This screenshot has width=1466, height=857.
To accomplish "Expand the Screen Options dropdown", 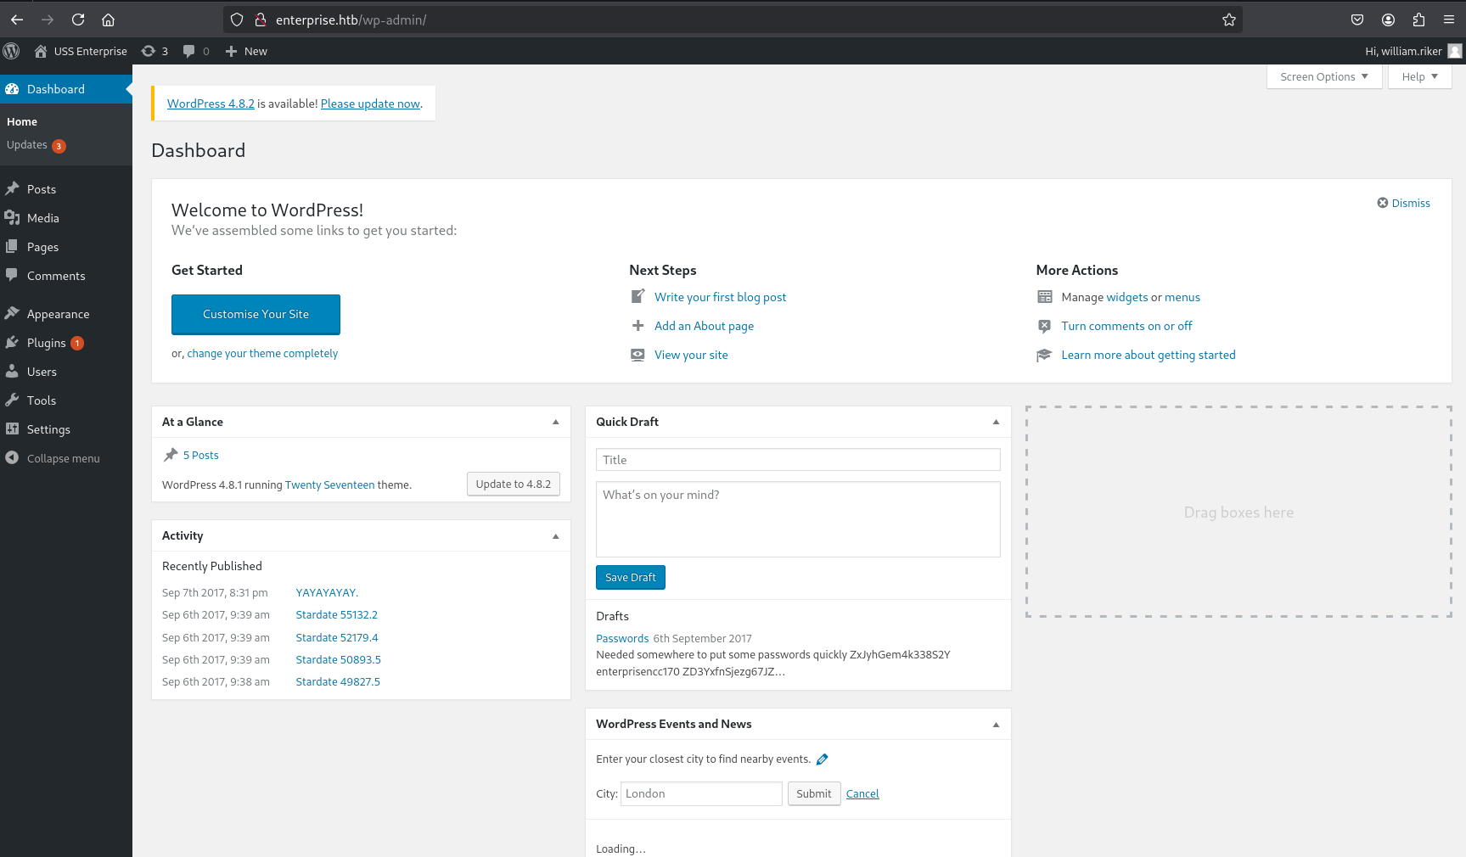I will pos(1323,76).
